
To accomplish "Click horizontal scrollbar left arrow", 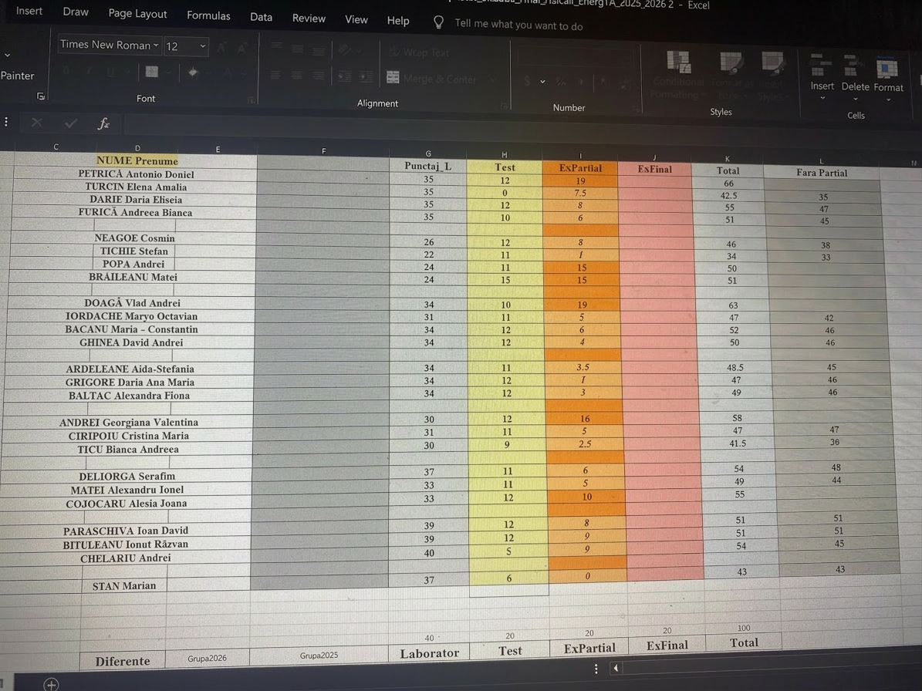I will (x=616, y=668).
